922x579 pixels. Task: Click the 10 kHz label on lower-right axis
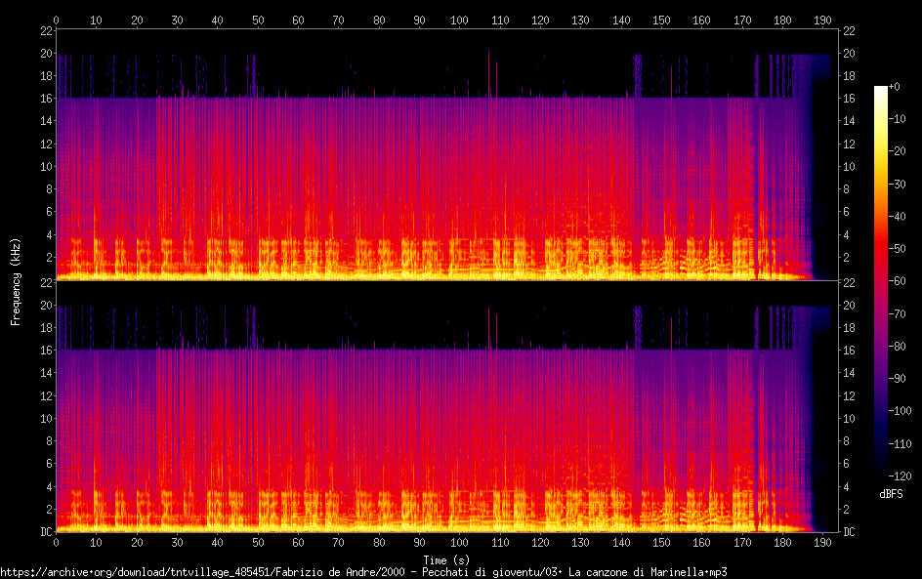pos(849,418)
